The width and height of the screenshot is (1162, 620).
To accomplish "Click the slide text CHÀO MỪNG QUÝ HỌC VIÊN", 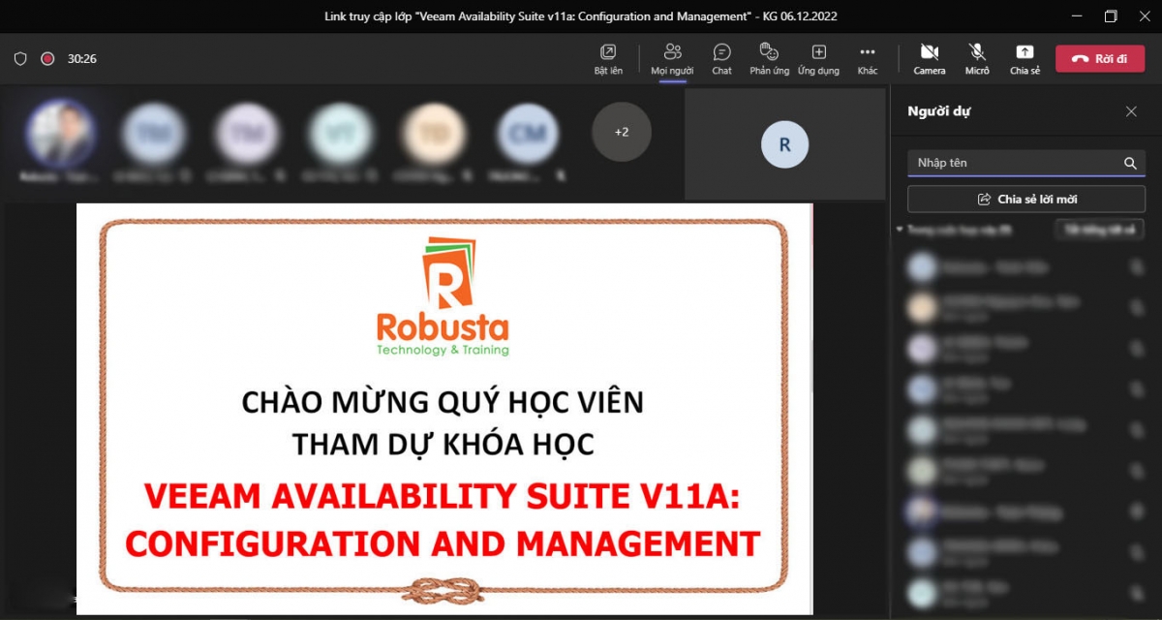I will (443, 401).
